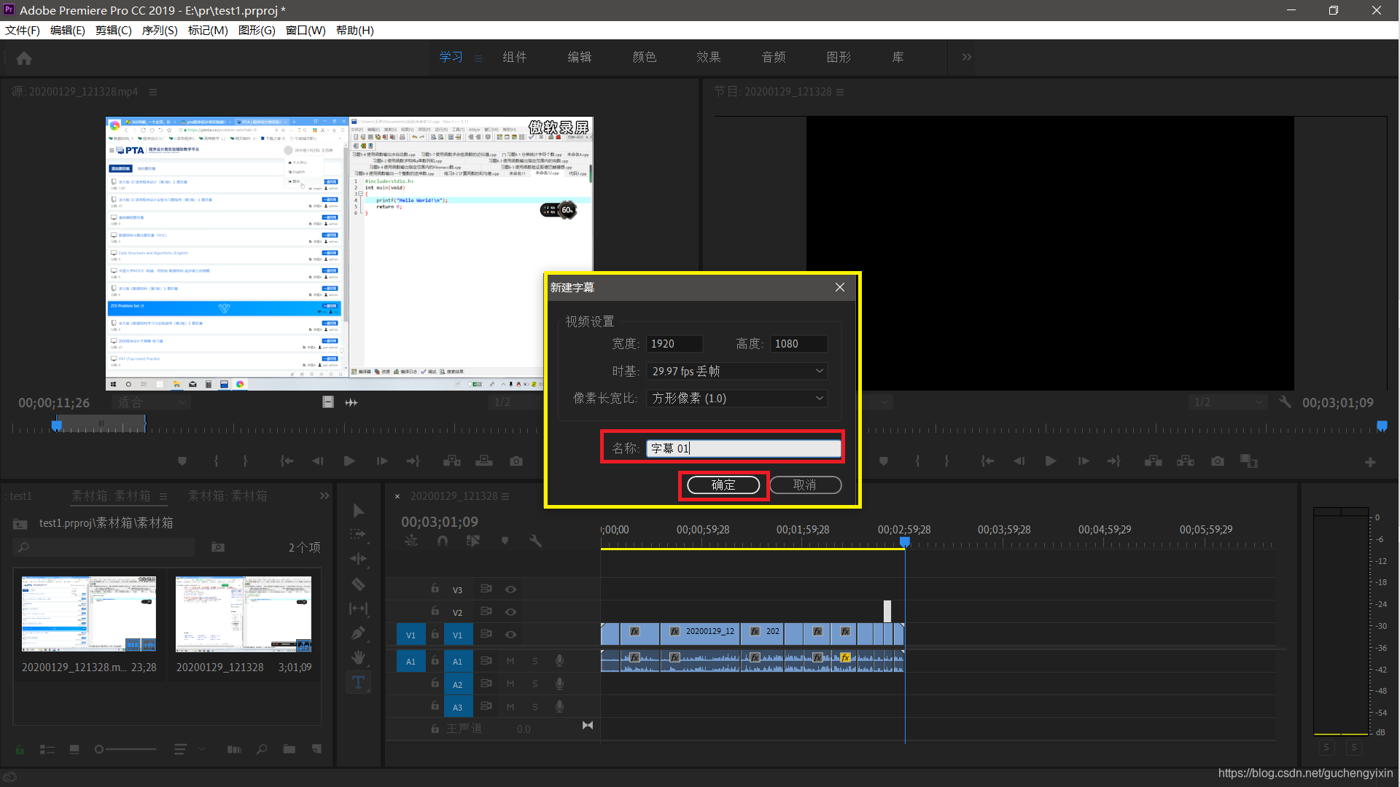The width and height of the screenshot is (1400, 787).
Task: Click the 名称 input field with 字幕 01
Action: 743,448
